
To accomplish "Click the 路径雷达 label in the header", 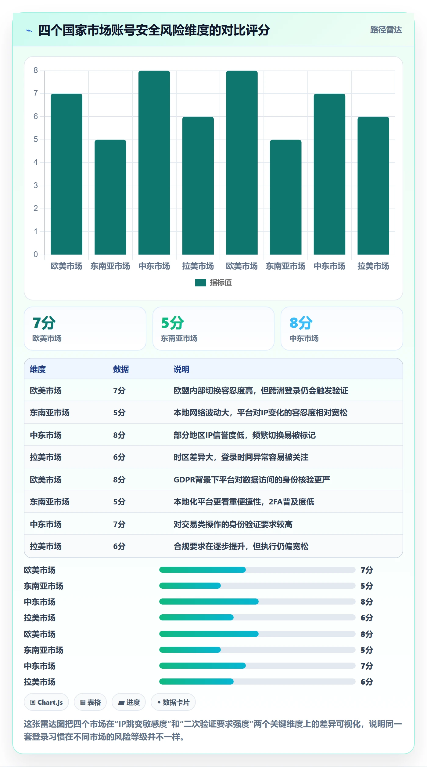I will (x=386, y=30).
